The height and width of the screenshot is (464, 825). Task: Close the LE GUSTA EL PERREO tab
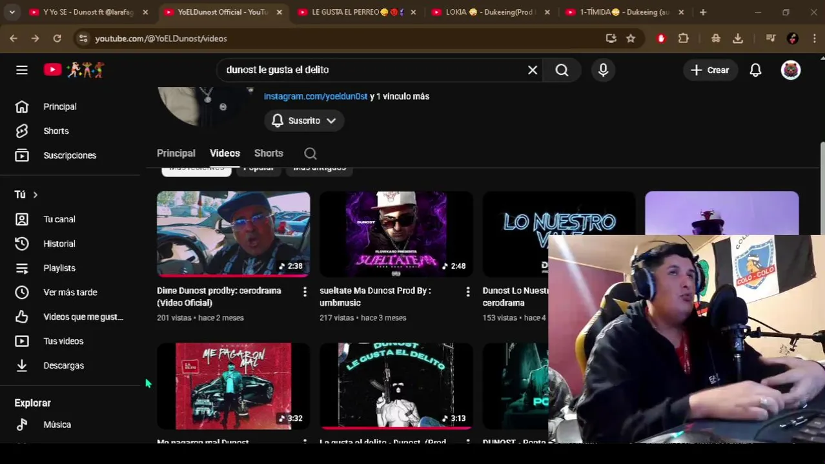[413, 12]
